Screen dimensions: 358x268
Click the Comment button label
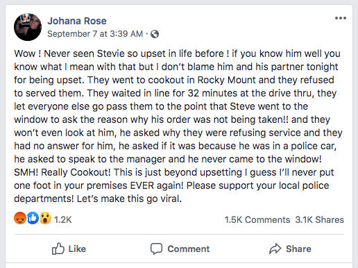pyautogui.click(x=189, y=249)
